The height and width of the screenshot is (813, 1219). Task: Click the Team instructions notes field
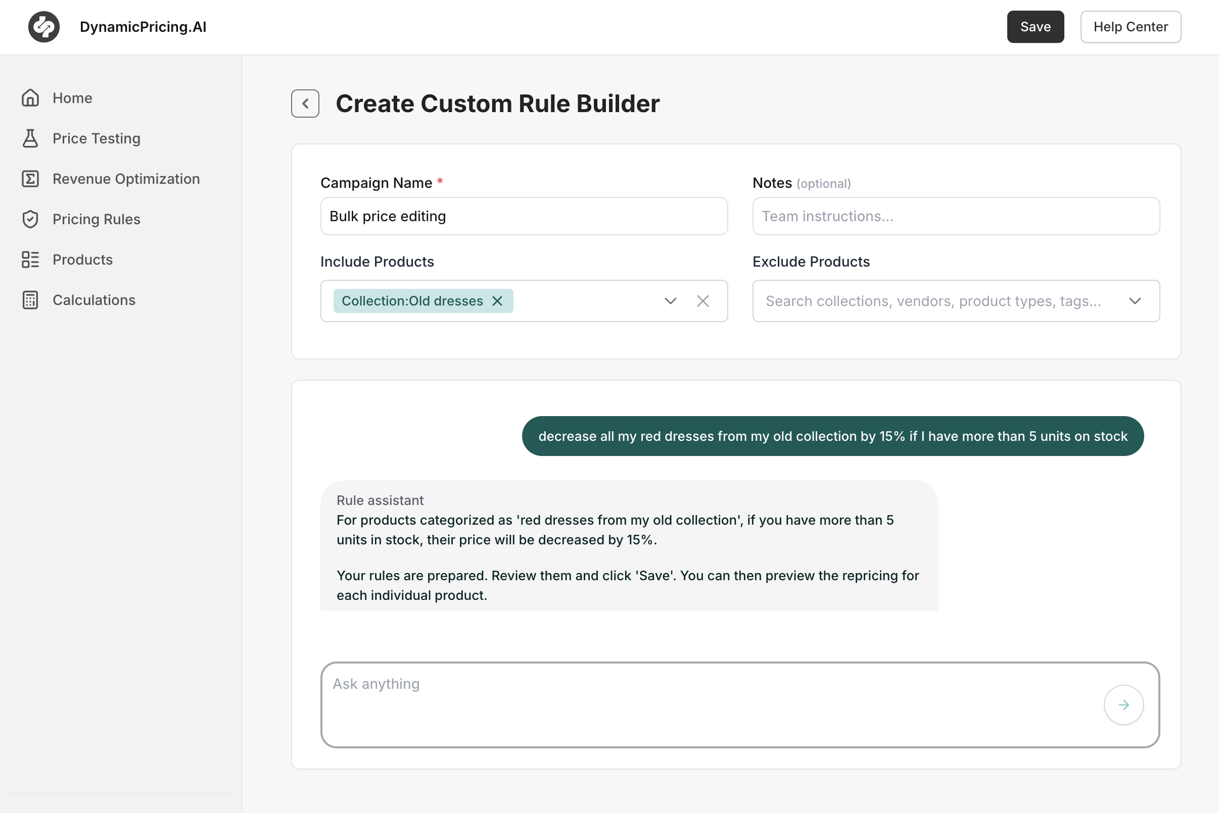point(955,216)
